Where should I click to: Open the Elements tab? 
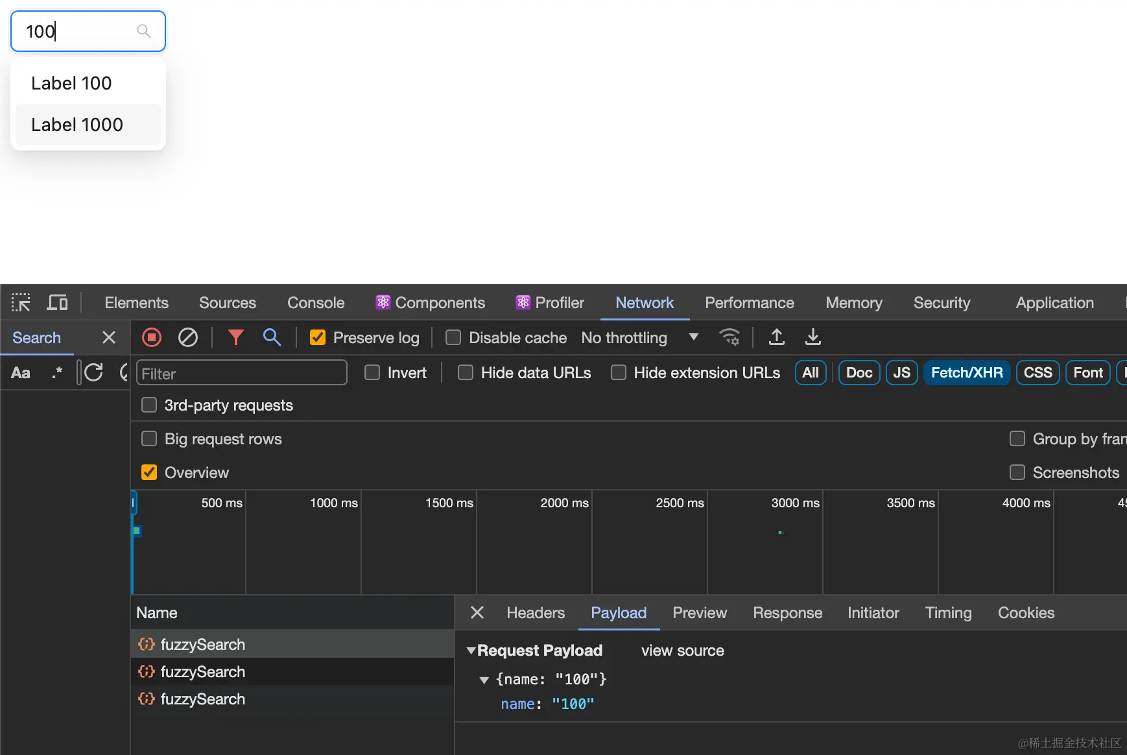point(136,303)
